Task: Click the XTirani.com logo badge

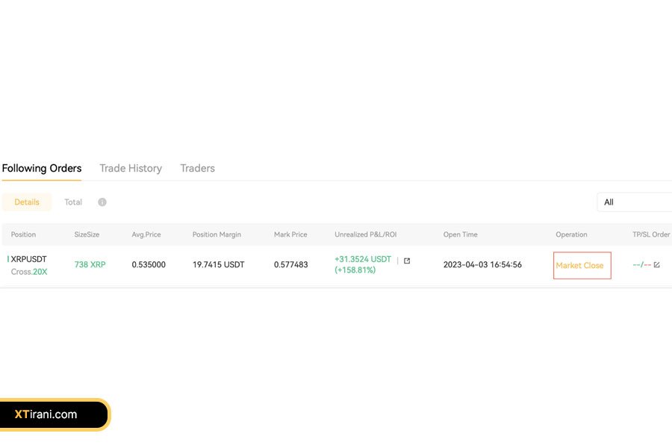Action: pyautogui.click(x=55, y=414)
